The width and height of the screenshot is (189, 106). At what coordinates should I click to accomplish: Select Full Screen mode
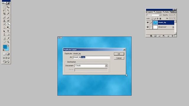pos(9,58)
